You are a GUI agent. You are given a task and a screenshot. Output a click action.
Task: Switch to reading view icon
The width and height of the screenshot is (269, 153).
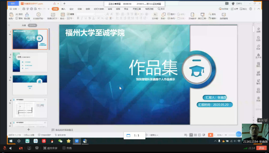click(199, 135)
